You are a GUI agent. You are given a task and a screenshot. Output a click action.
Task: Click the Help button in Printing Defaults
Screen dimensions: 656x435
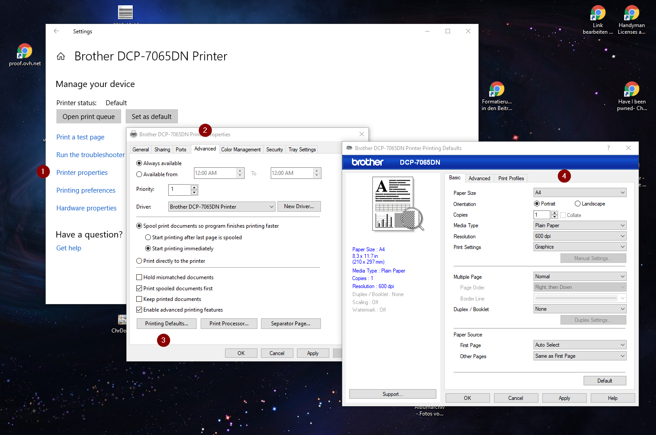[x=613, y=398]
